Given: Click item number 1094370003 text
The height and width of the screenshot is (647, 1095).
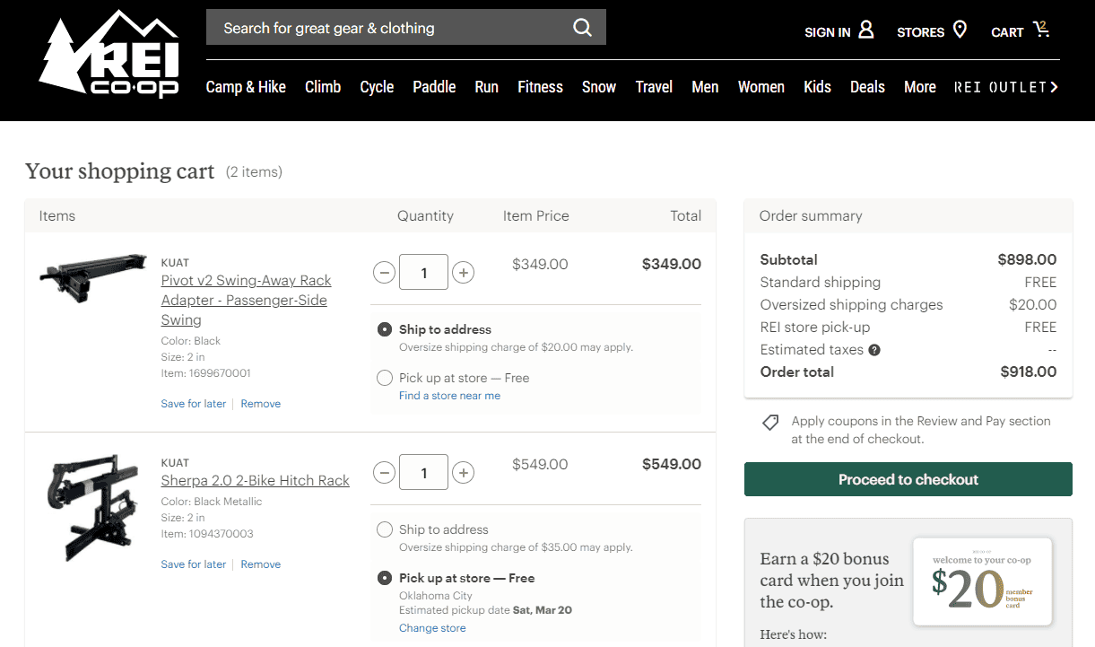Looking at the screenshot, I should coord(207,534).
